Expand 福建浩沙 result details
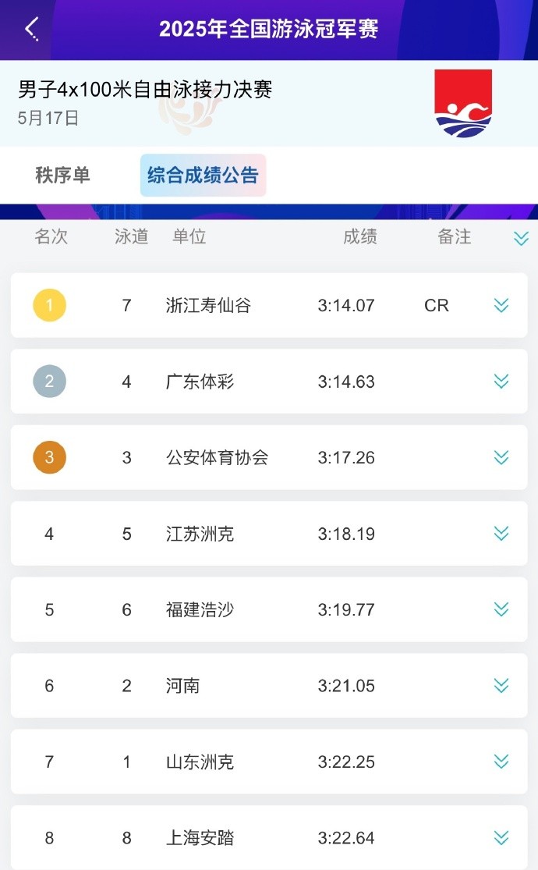The image size is (538, 870). tap(501, 609)
